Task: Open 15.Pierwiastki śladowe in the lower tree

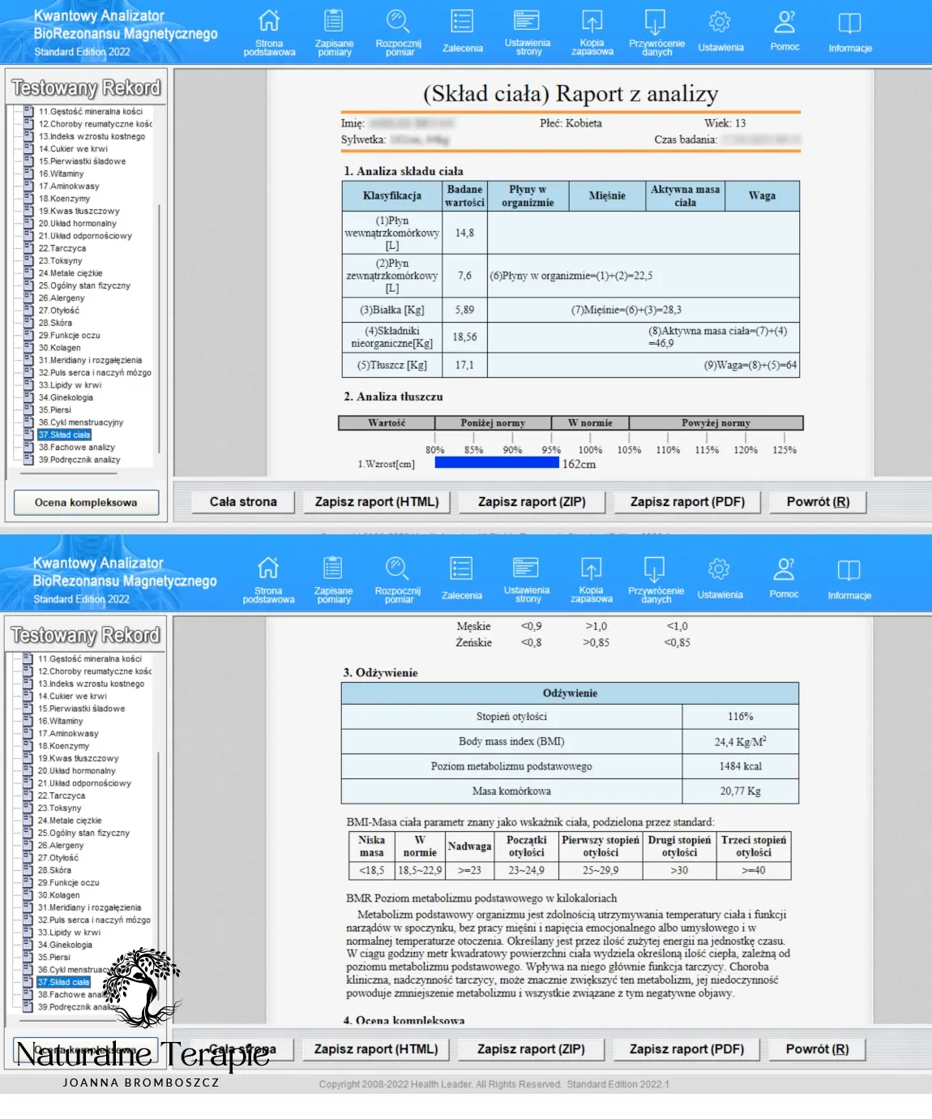Action: click(81, 709)
